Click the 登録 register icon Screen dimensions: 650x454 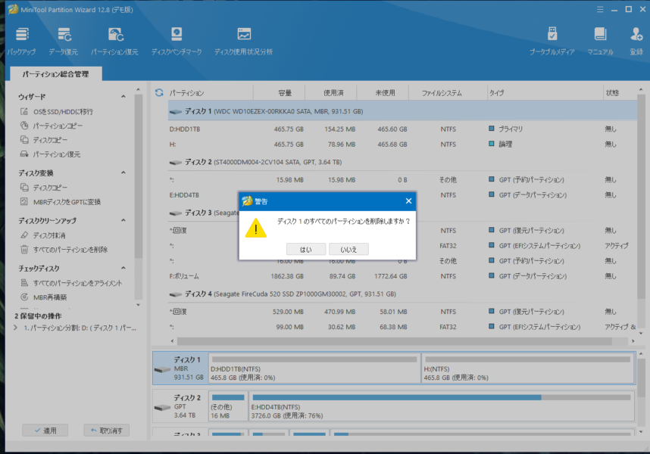point(636,41)
